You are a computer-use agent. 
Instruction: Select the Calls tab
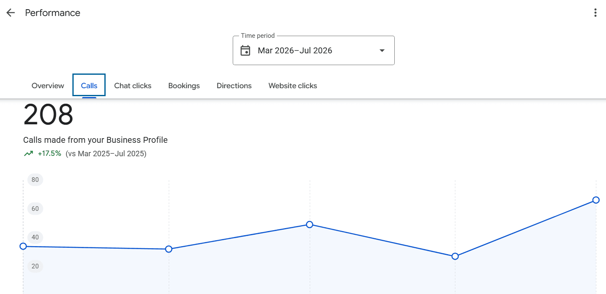[x=89, y=86]
